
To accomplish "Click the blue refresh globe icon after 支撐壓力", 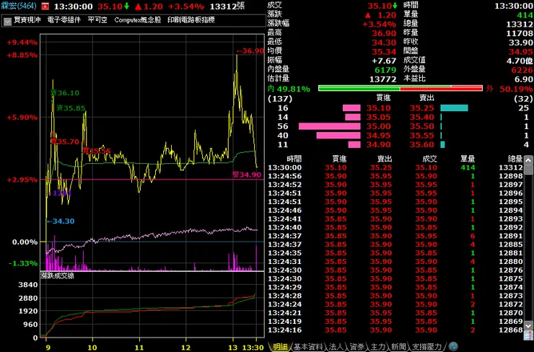I will (453, 346).
